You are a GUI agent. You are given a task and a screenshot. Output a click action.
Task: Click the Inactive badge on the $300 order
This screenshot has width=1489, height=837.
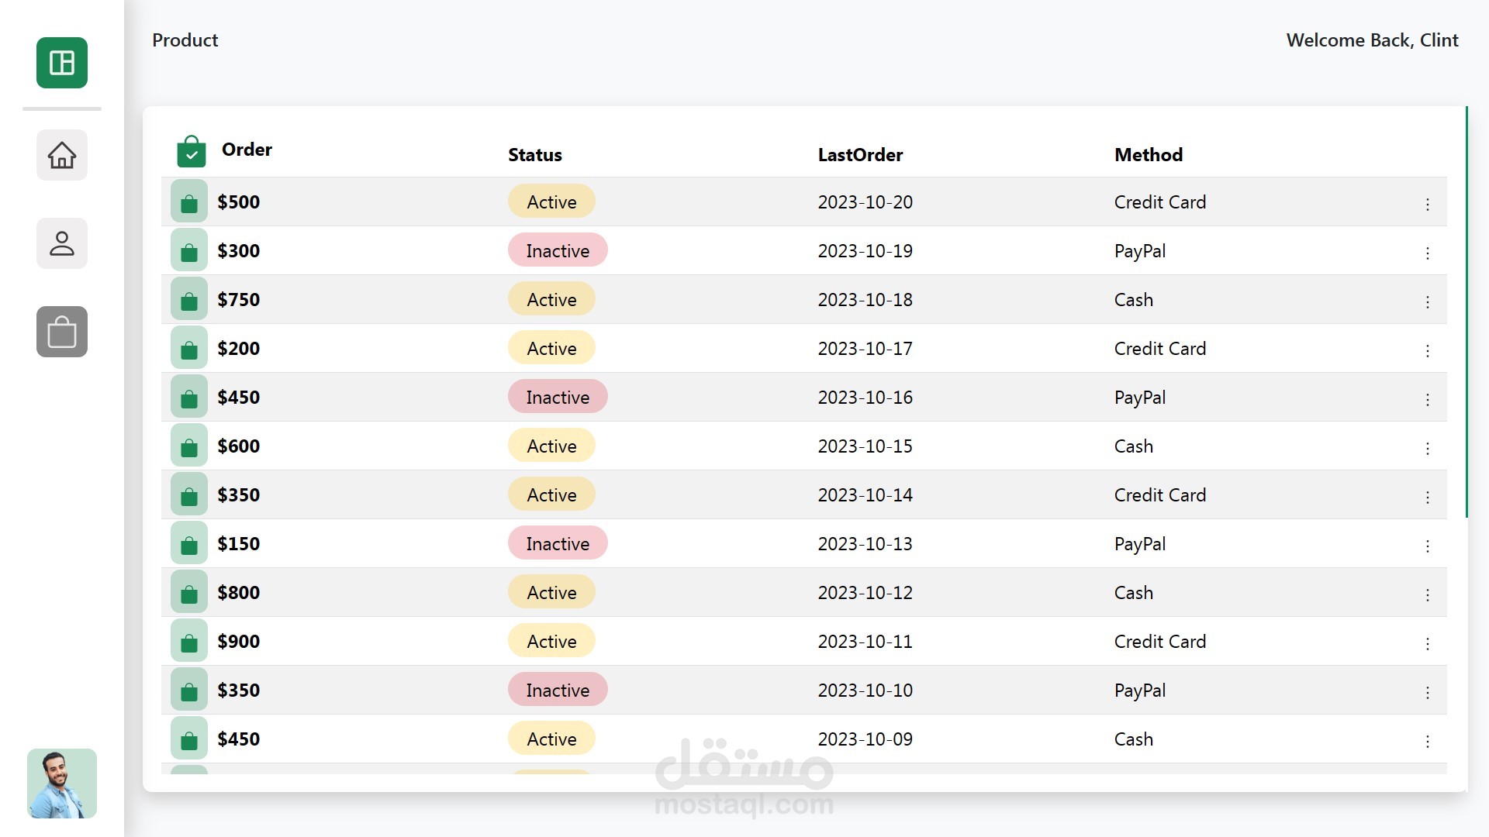[x=558, y=250]
